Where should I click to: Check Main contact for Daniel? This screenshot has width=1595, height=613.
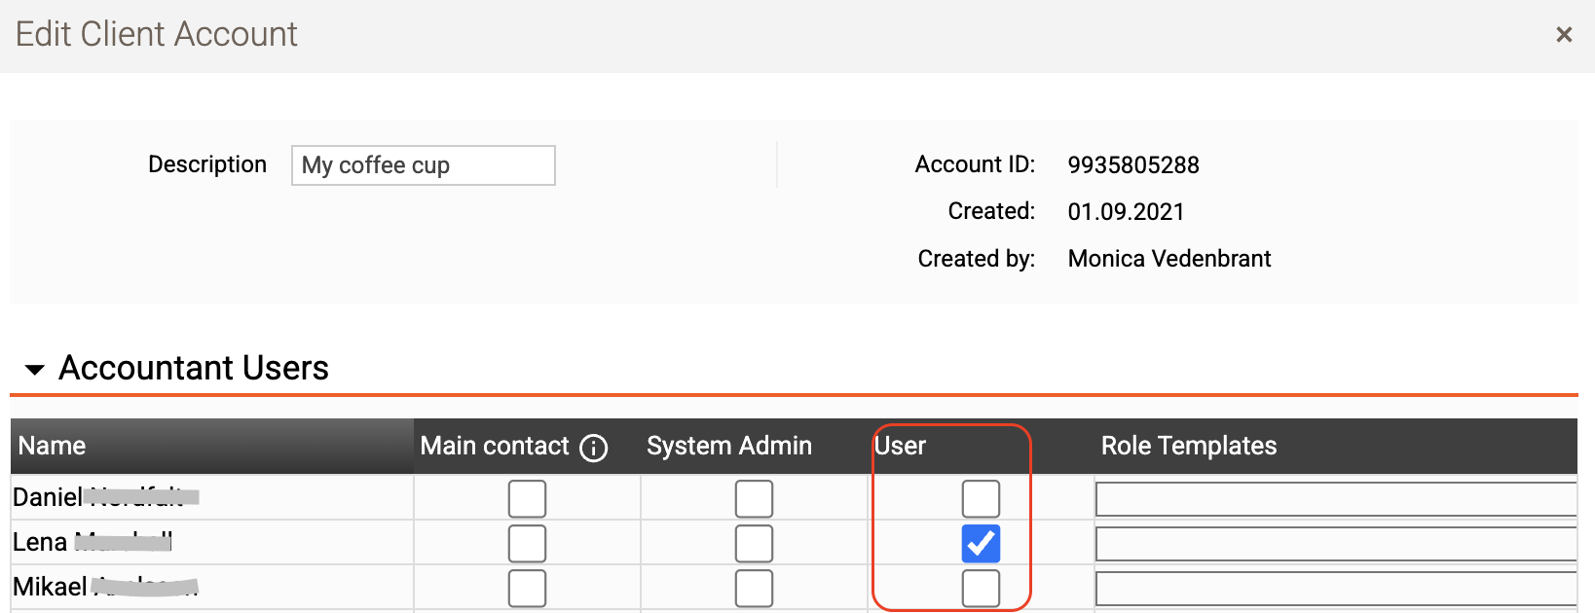pos(527,499)
